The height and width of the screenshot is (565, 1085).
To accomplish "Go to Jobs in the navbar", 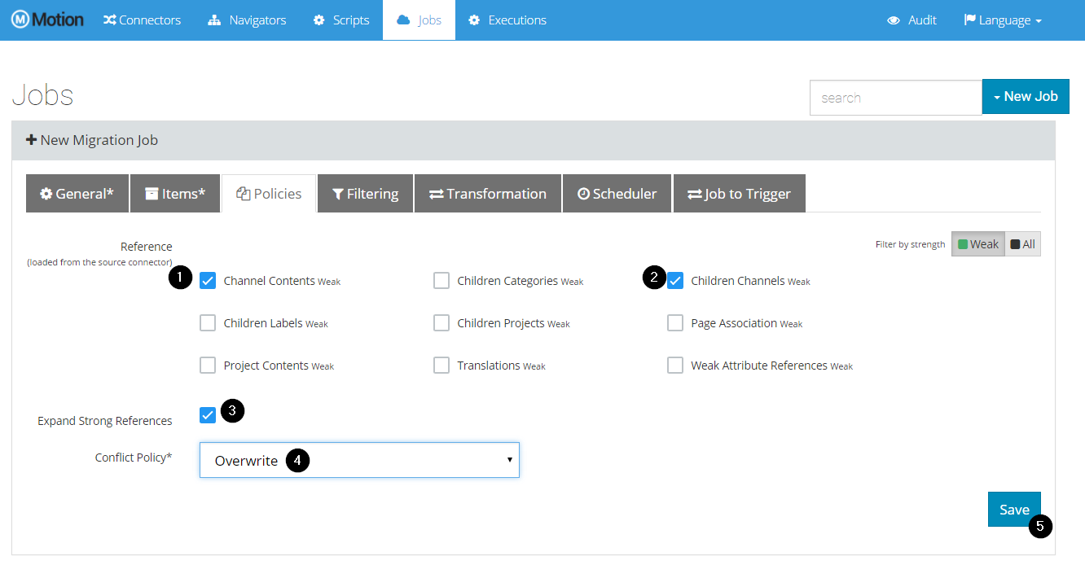I will click(419, 20).
